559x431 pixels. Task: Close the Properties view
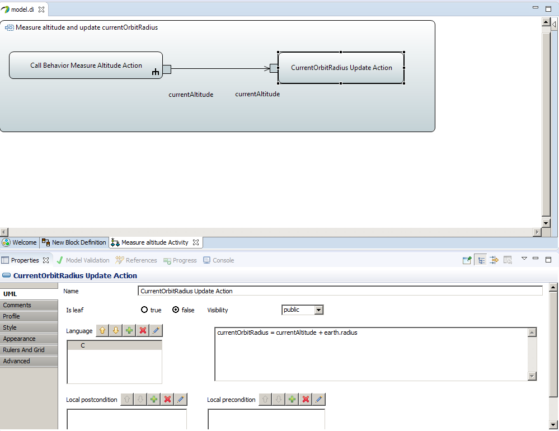(x=46, y=260)
